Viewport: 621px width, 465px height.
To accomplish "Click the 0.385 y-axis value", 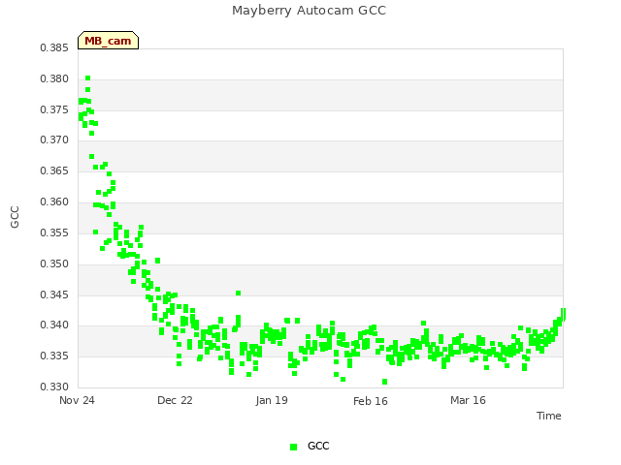I will [x=54, y=48].
